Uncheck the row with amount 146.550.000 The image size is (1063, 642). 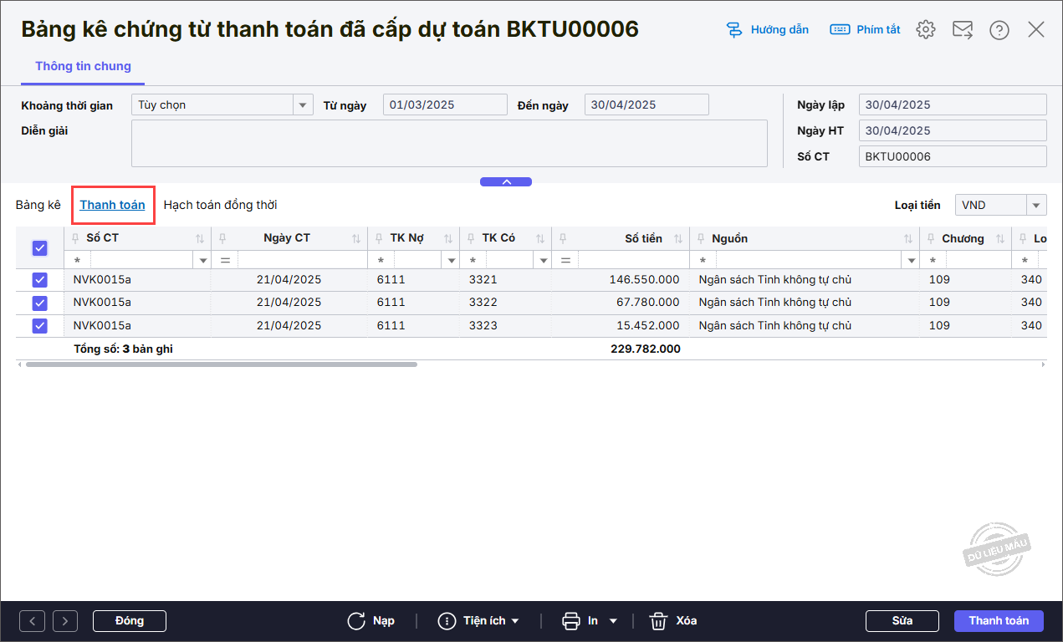point(39,280)
